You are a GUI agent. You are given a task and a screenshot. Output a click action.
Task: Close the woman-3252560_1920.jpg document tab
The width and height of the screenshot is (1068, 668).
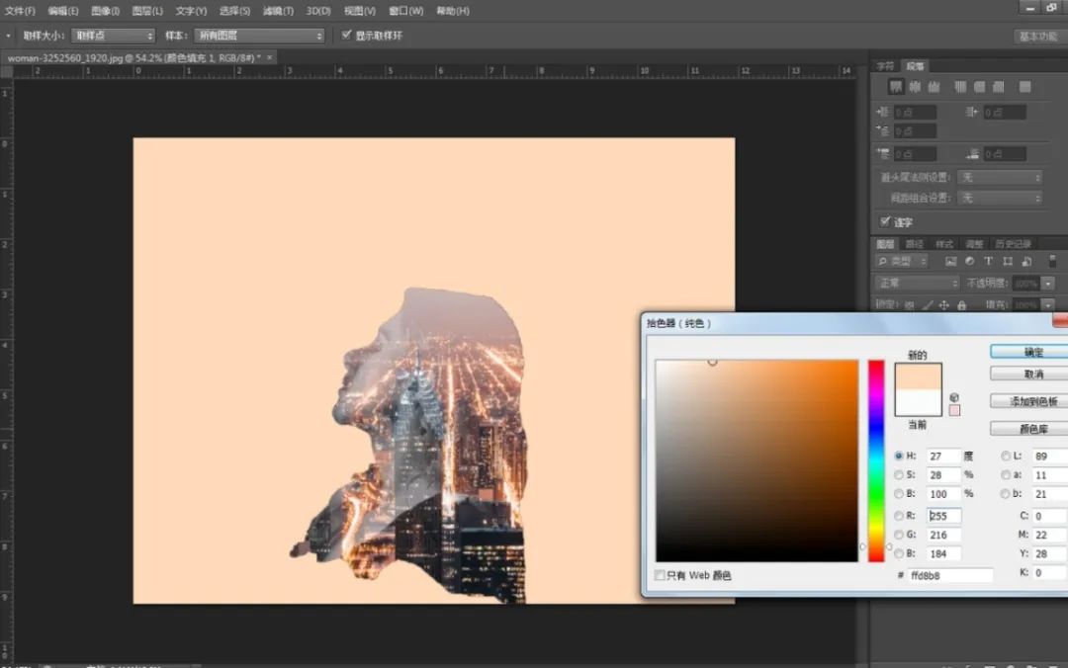click(270, 58)
